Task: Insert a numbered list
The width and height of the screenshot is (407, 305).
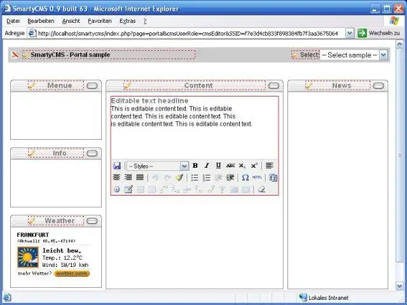Action: [x=207, y=178]
